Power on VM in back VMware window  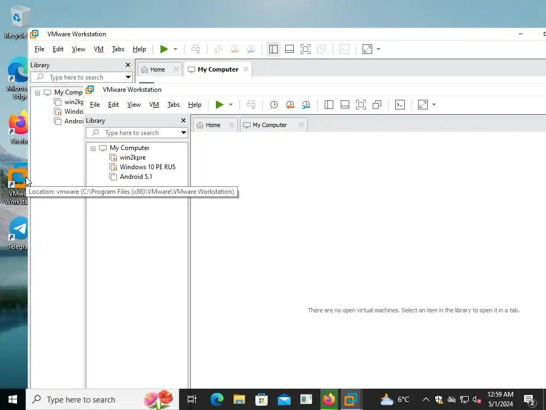click(164, 49)
